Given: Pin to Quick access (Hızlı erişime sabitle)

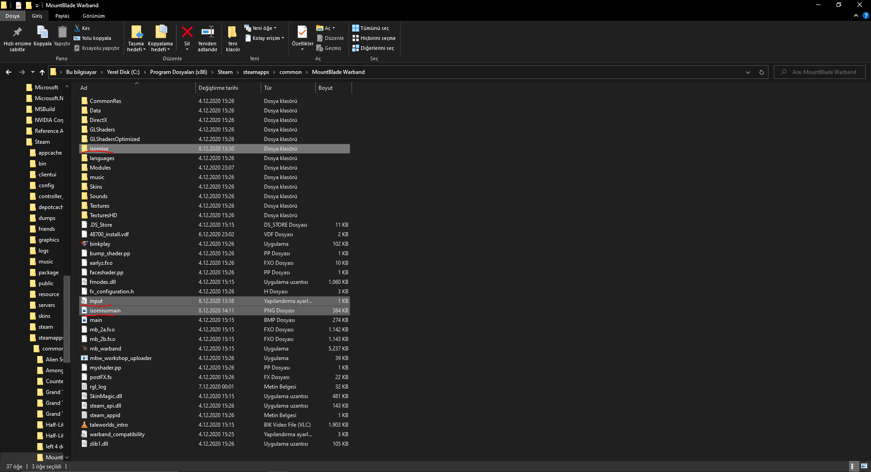Looking at the screenshot, I should click(x=17, y=38).
